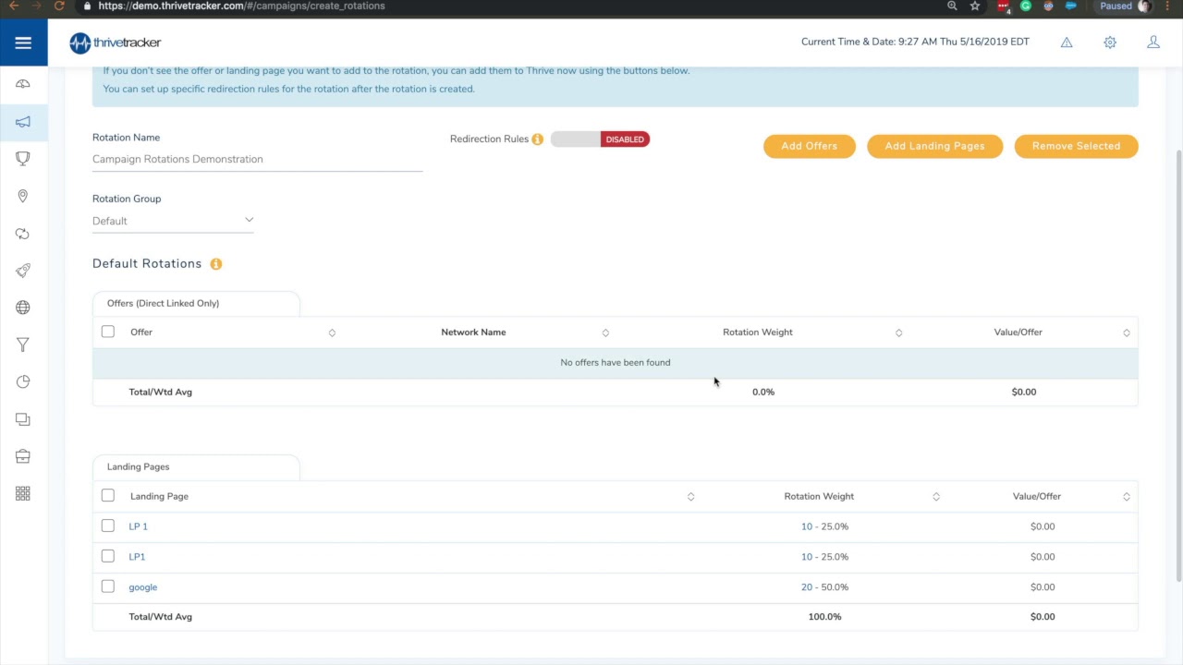1183x665 pixels.
Task: Check the select-all Landing Page checkbox
Action: [x=108, y=496]
